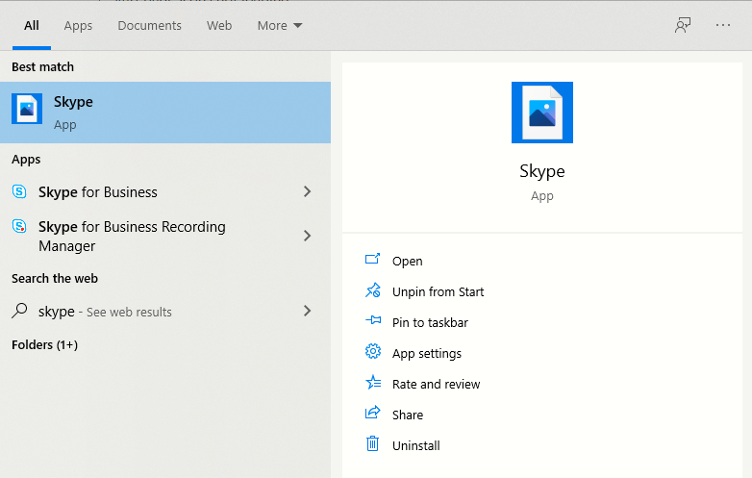
Task: Expand the Recording Manager arrow
Action: coord(308,236)
